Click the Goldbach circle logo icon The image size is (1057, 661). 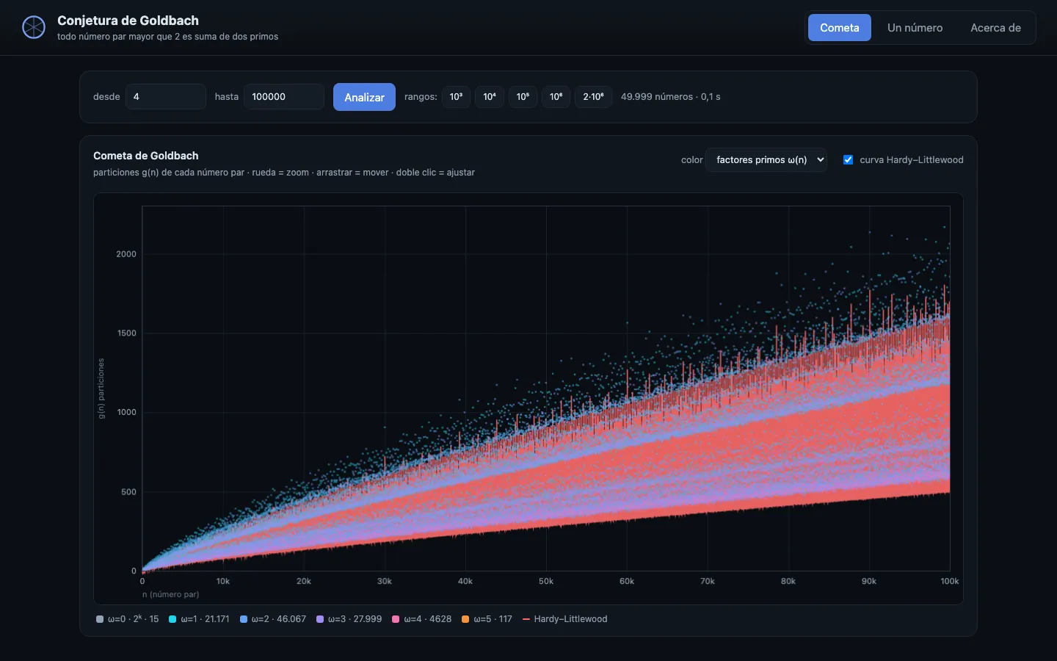[34, 27]
